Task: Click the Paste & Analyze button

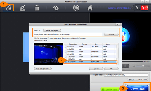Action: 52,31
